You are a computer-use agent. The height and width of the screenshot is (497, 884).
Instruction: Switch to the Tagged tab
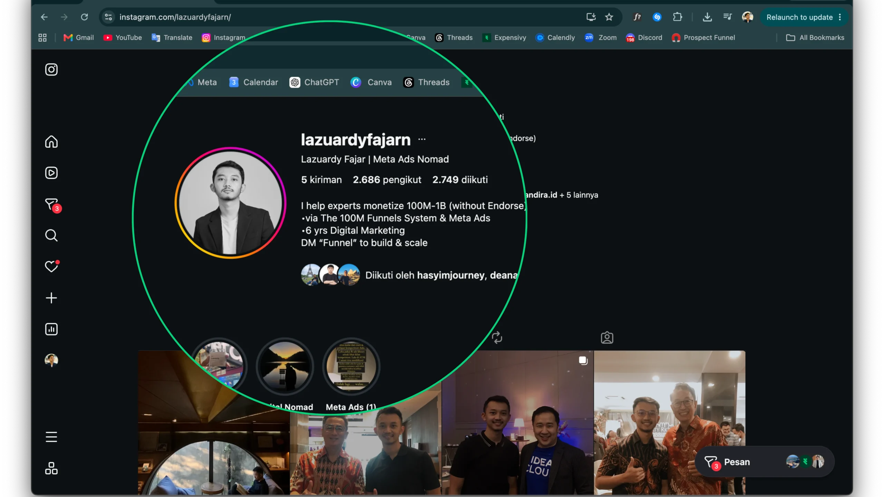pos(607,338)
